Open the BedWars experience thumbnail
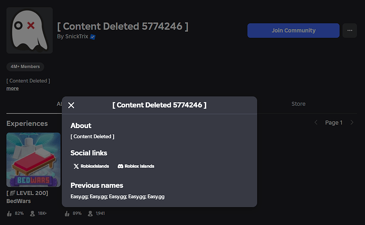The width and height of the screenshot is (365, 225). 33,160
